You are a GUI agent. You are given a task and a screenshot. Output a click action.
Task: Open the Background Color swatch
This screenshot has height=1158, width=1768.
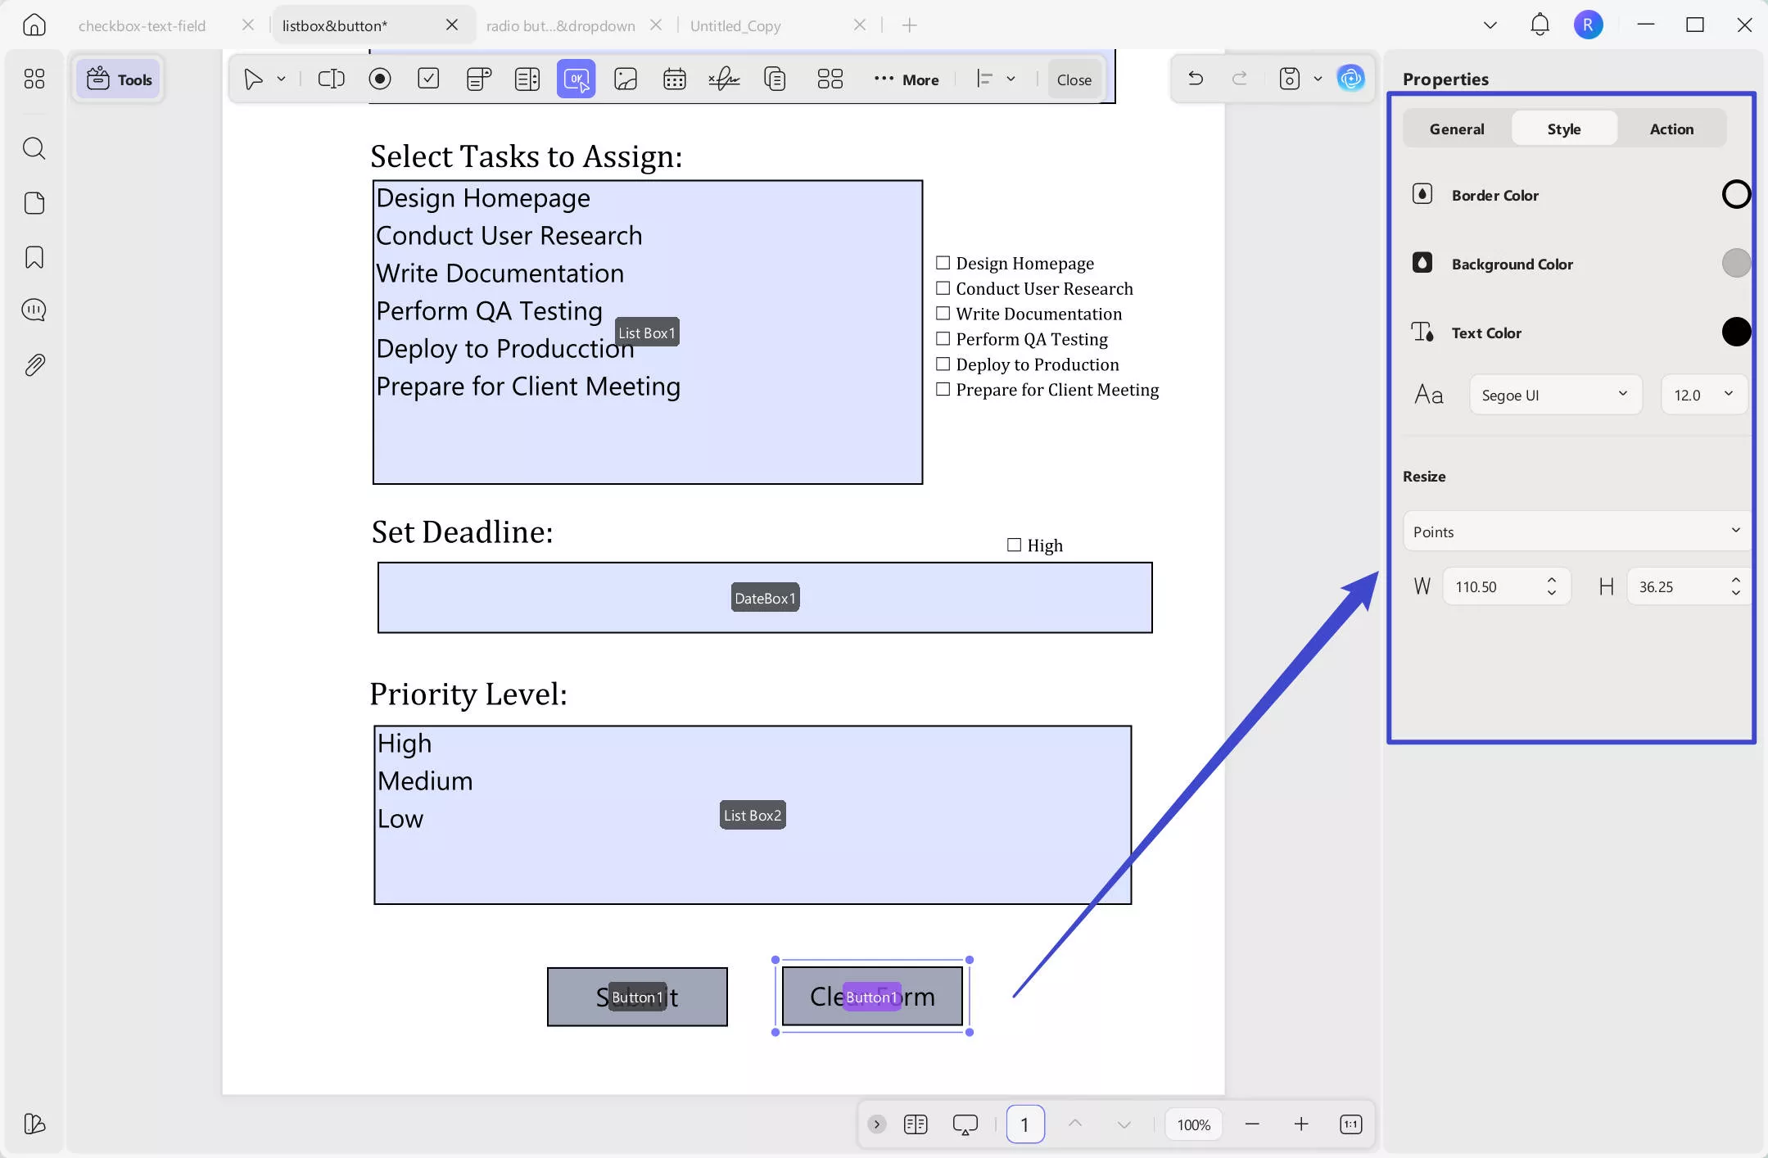pyautogui.click(x=1736, y=263)
